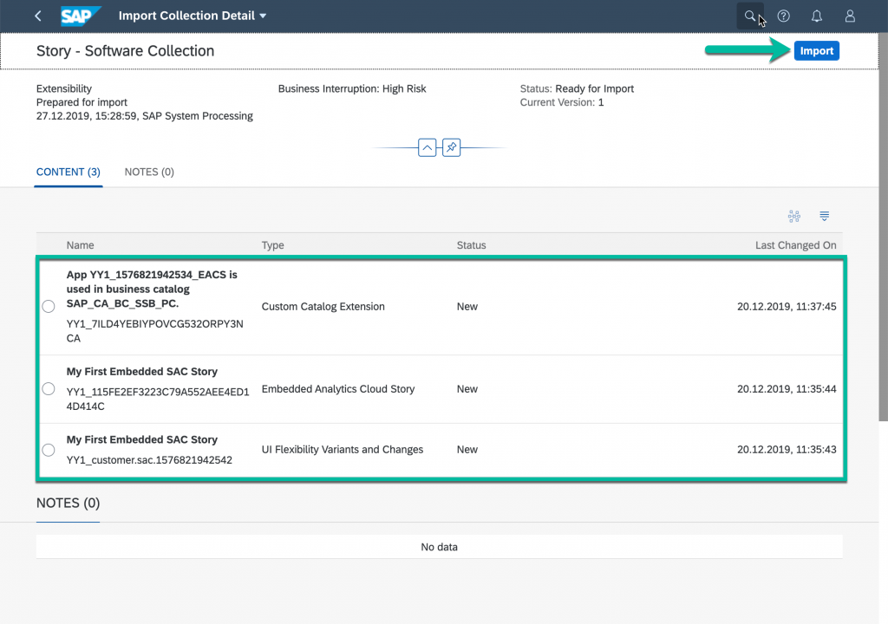Click ID YY1_customer.sac.1576821942542

click(x=149, y=460)
